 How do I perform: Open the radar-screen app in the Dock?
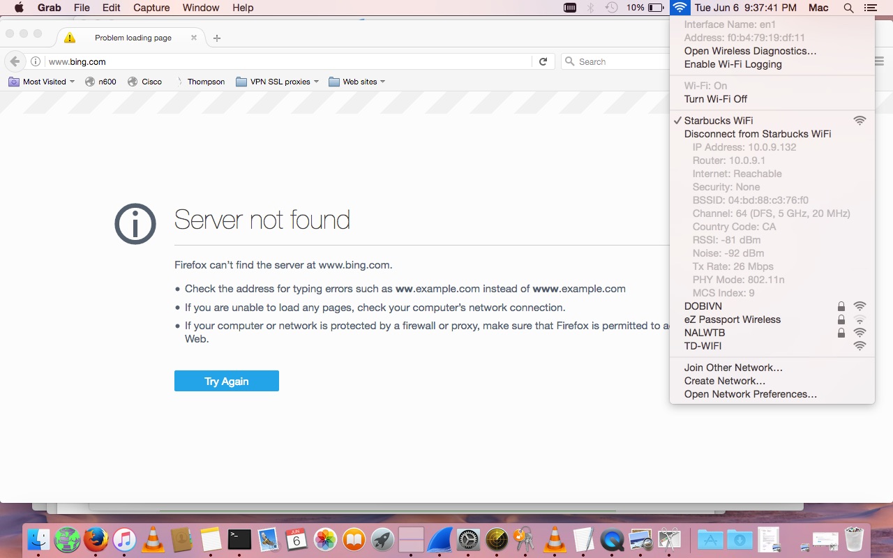point(497,539)
